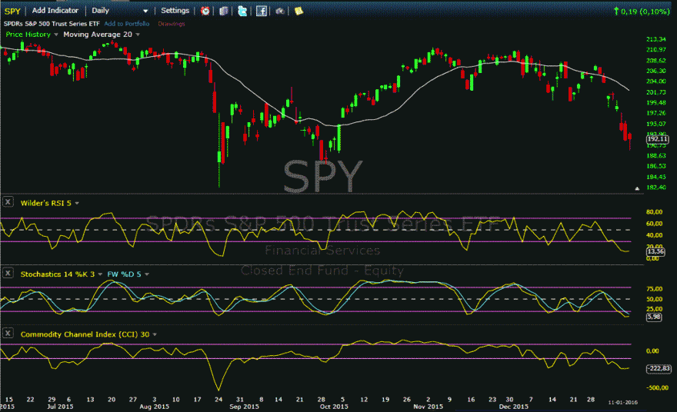Open chart Settings
Screen dimensions: 677x412
(175, 10)
